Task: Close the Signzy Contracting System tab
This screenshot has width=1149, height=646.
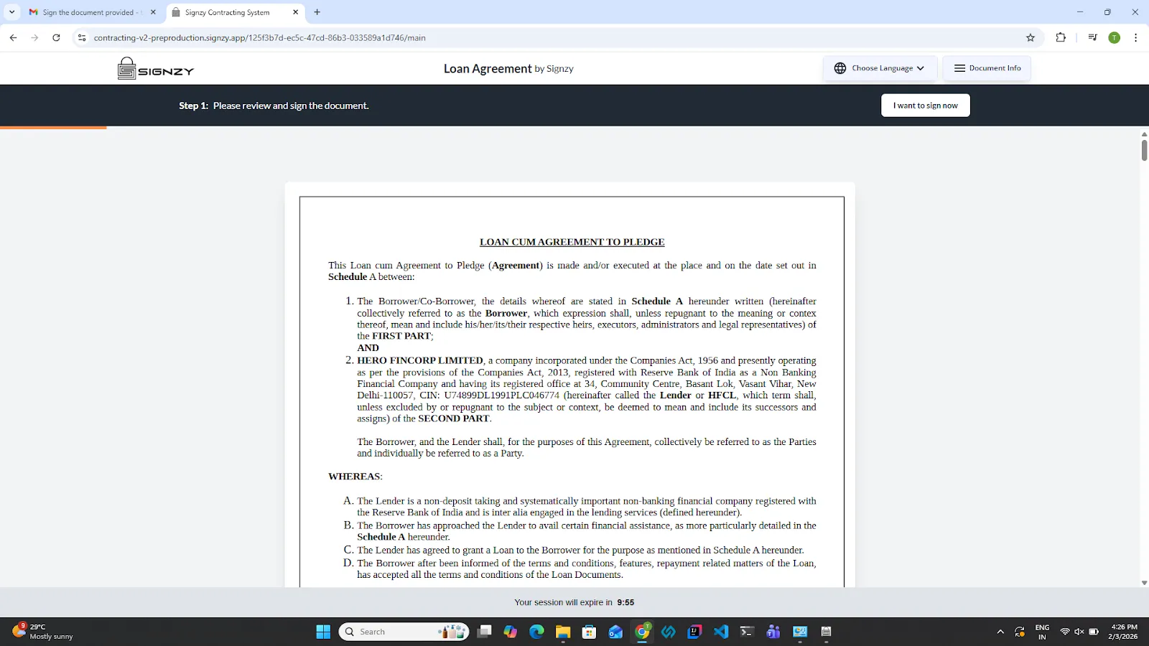Action: [295, 12]
